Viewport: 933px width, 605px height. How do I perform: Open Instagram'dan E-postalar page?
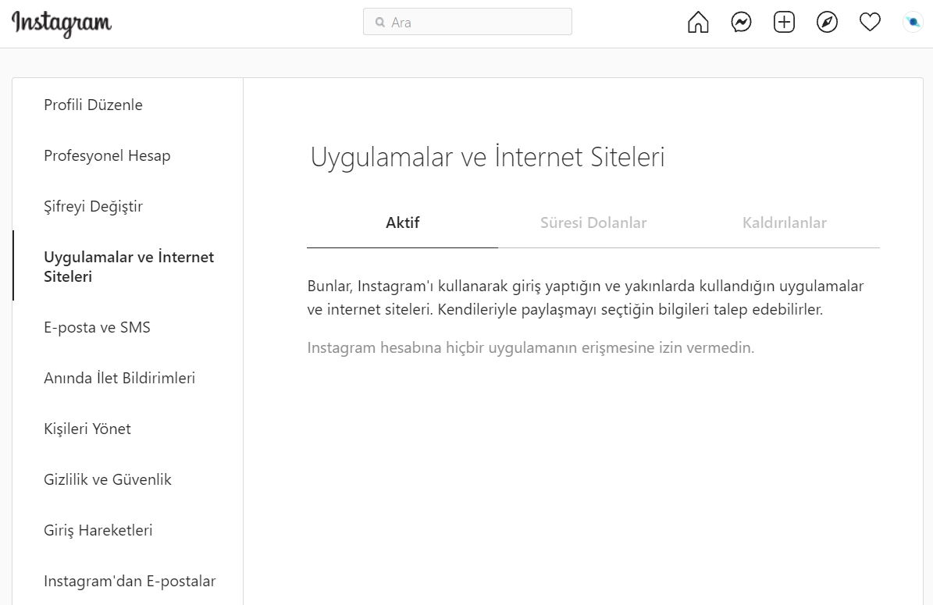pyautogui.click(x=128, y=581)
